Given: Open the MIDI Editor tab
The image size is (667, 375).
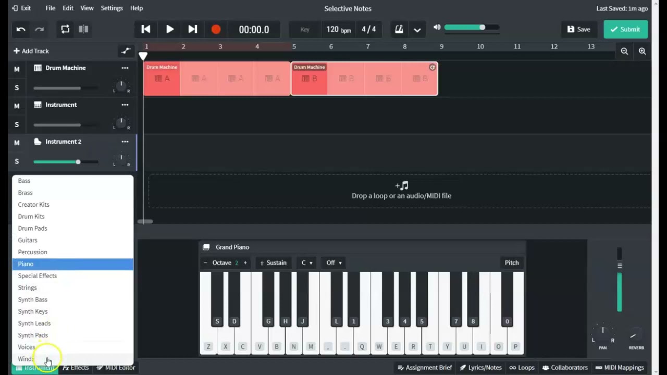Looking at the screenshot, I should [116, 368].
